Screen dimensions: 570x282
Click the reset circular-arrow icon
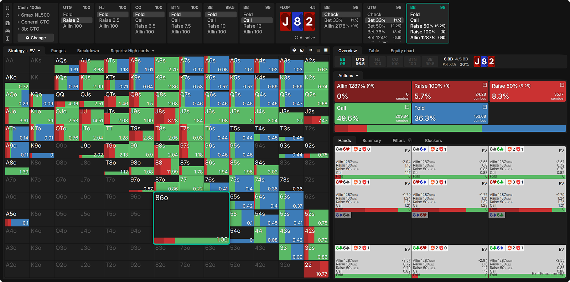(7, 15)
